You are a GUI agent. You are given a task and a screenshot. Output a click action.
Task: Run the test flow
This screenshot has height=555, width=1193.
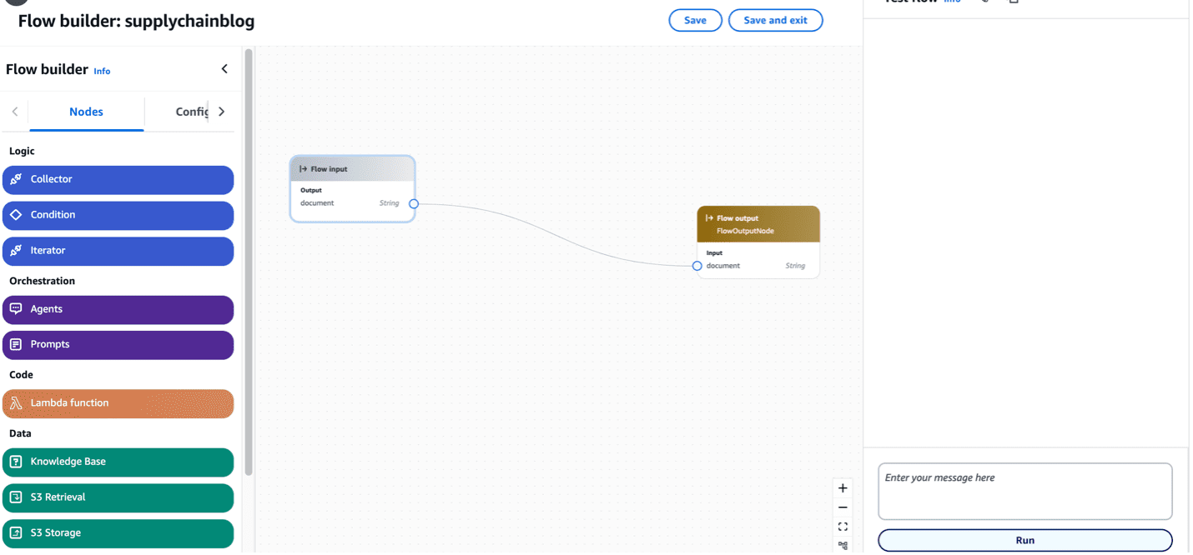coord(1024,540)
